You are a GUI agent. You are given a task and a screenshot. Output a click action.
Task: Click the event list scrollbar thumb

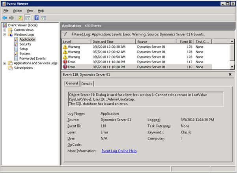click(x=232, y=52)
